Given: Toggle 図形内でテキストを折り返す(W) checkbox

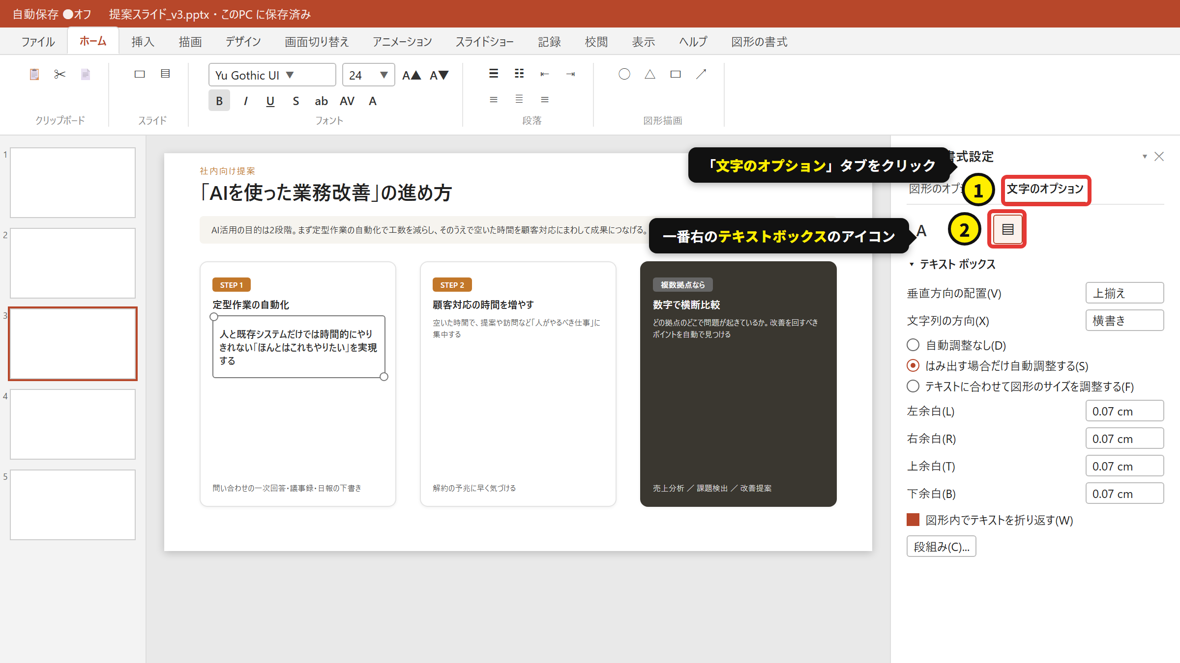Looking at the screenshot, I should click(x=913, y=520).
